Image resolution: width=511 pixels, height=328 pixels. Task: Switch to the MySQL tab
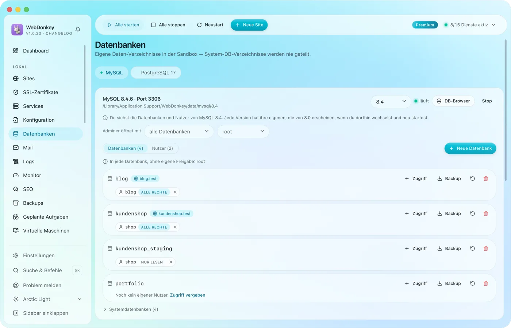112,73
